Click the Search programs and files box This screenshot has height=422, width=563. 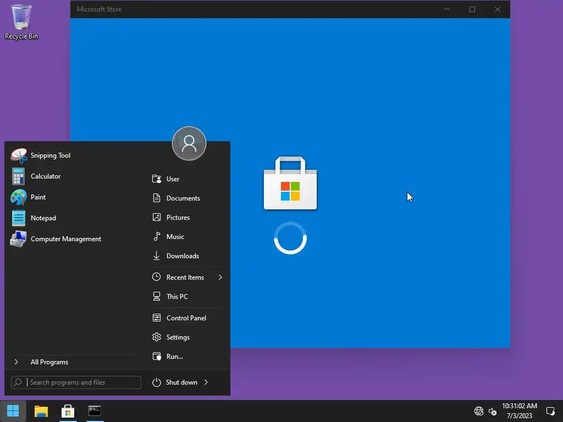[x=76, y=382]
